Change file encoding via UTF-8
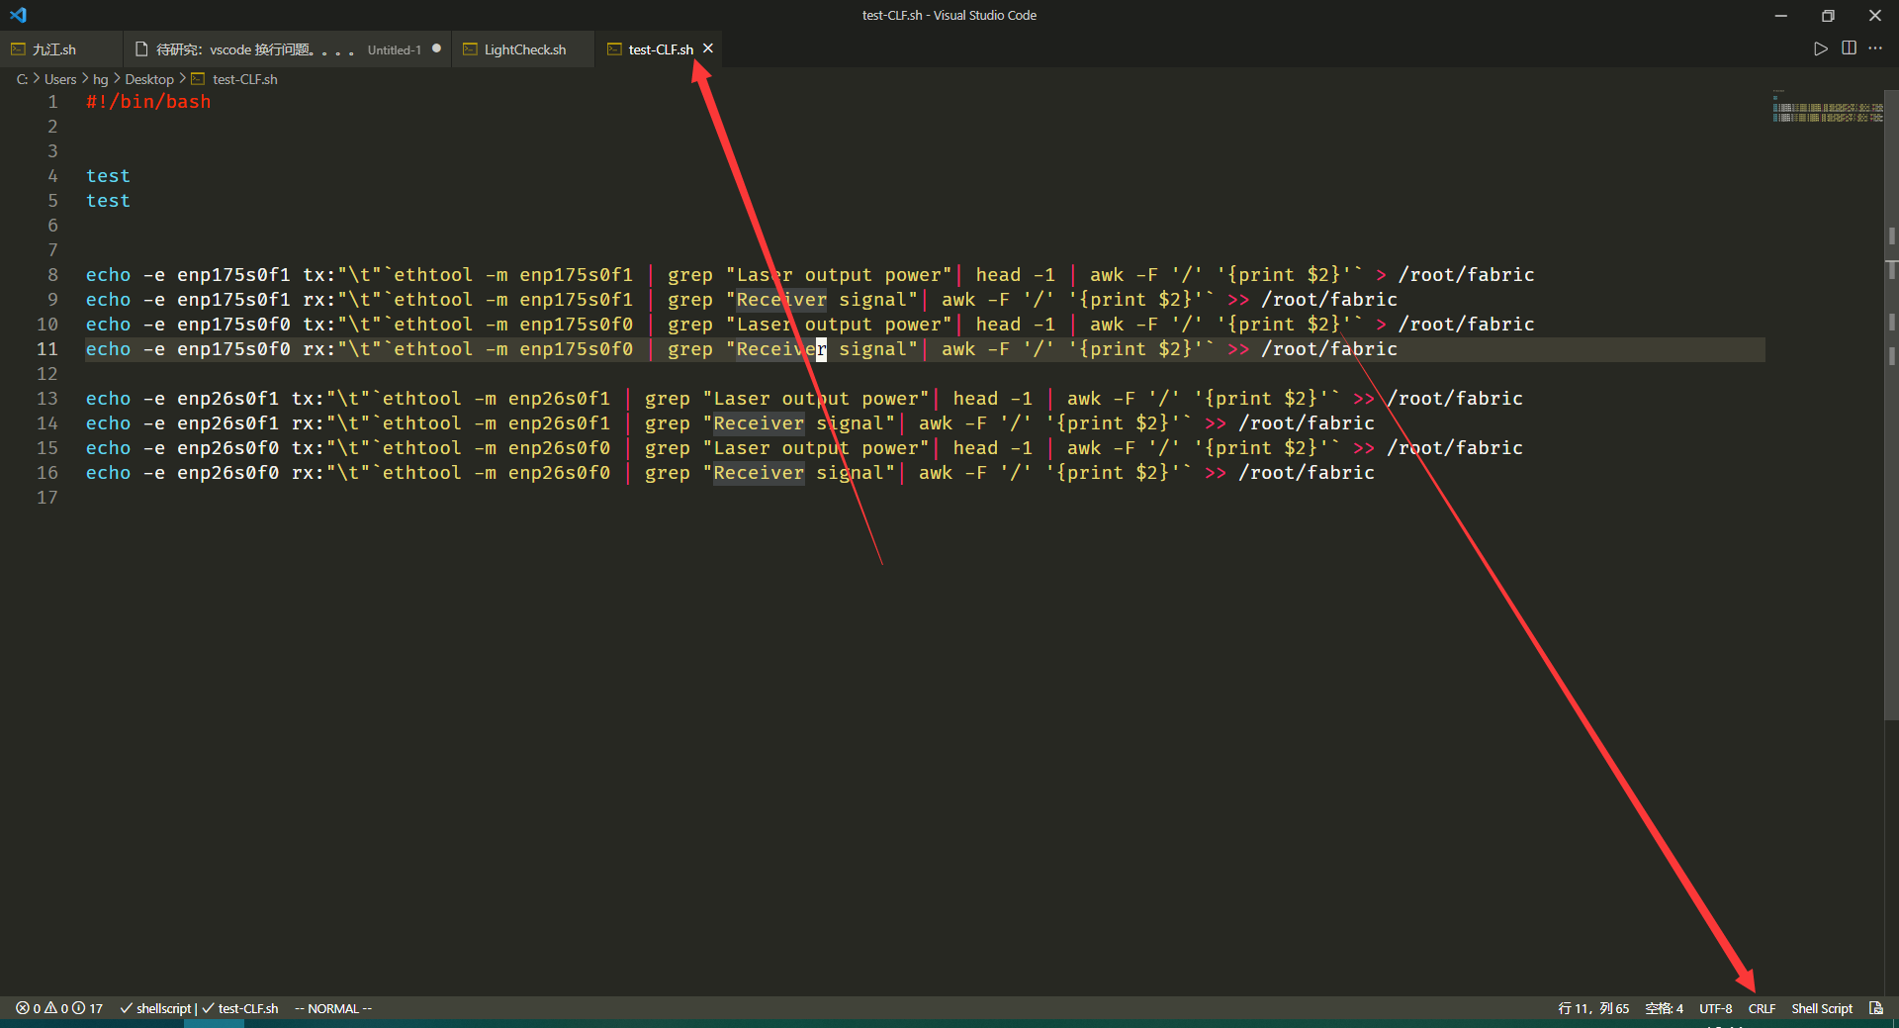 tap(1715, 1008)
